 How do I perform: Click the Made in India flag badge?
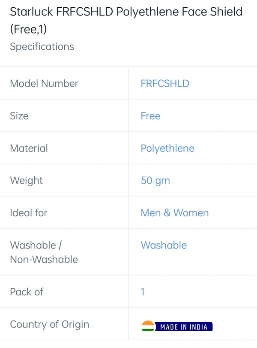click(x=177, y=326)
